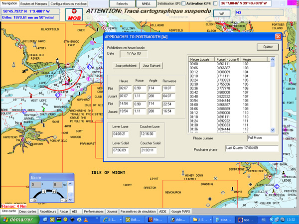
Task: Click the +10 end of Barre gauge
Action: click(63, 201)
